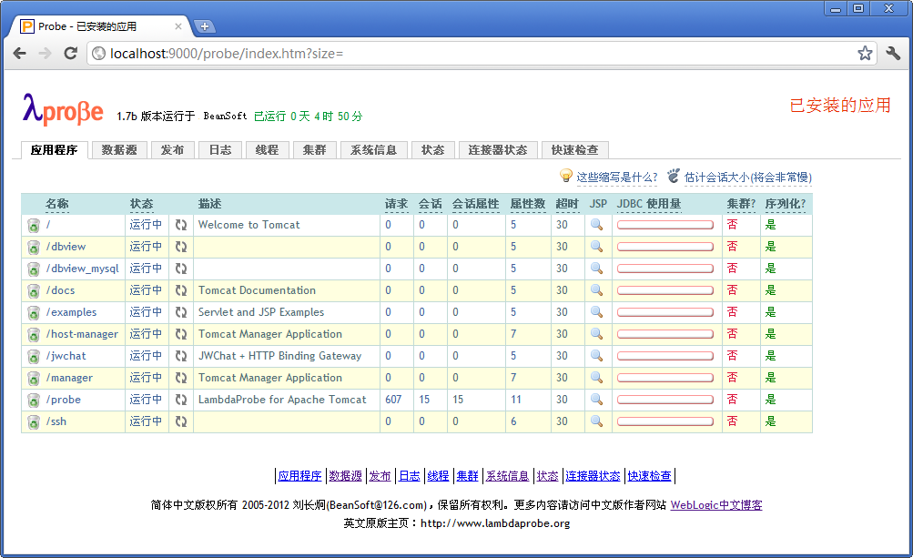
Task: Click request count 607 for /probe
Action: [393, 400]
